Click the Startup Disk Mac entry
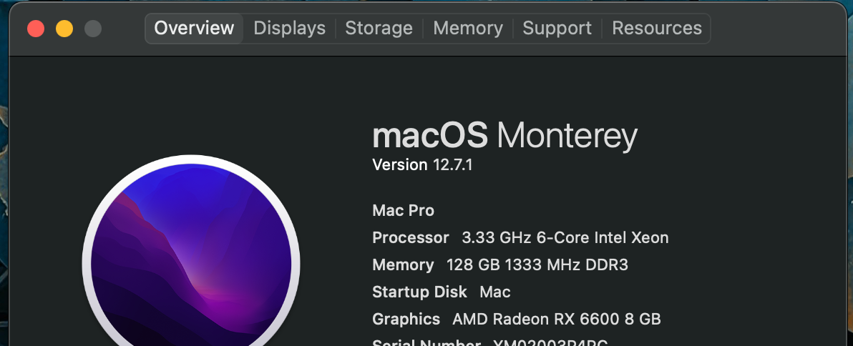 tap(441, 292)
